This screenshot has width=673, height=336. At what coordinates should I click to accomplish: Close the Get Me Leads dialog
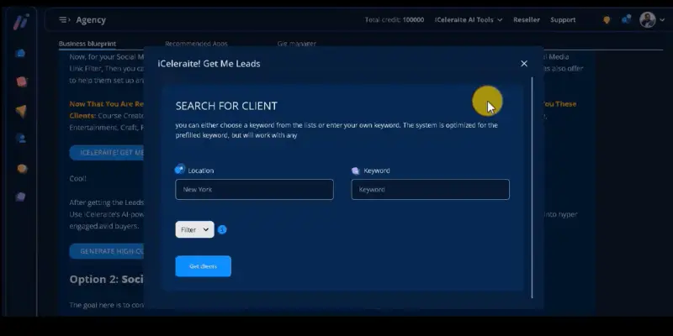click(x=524, y=64)
